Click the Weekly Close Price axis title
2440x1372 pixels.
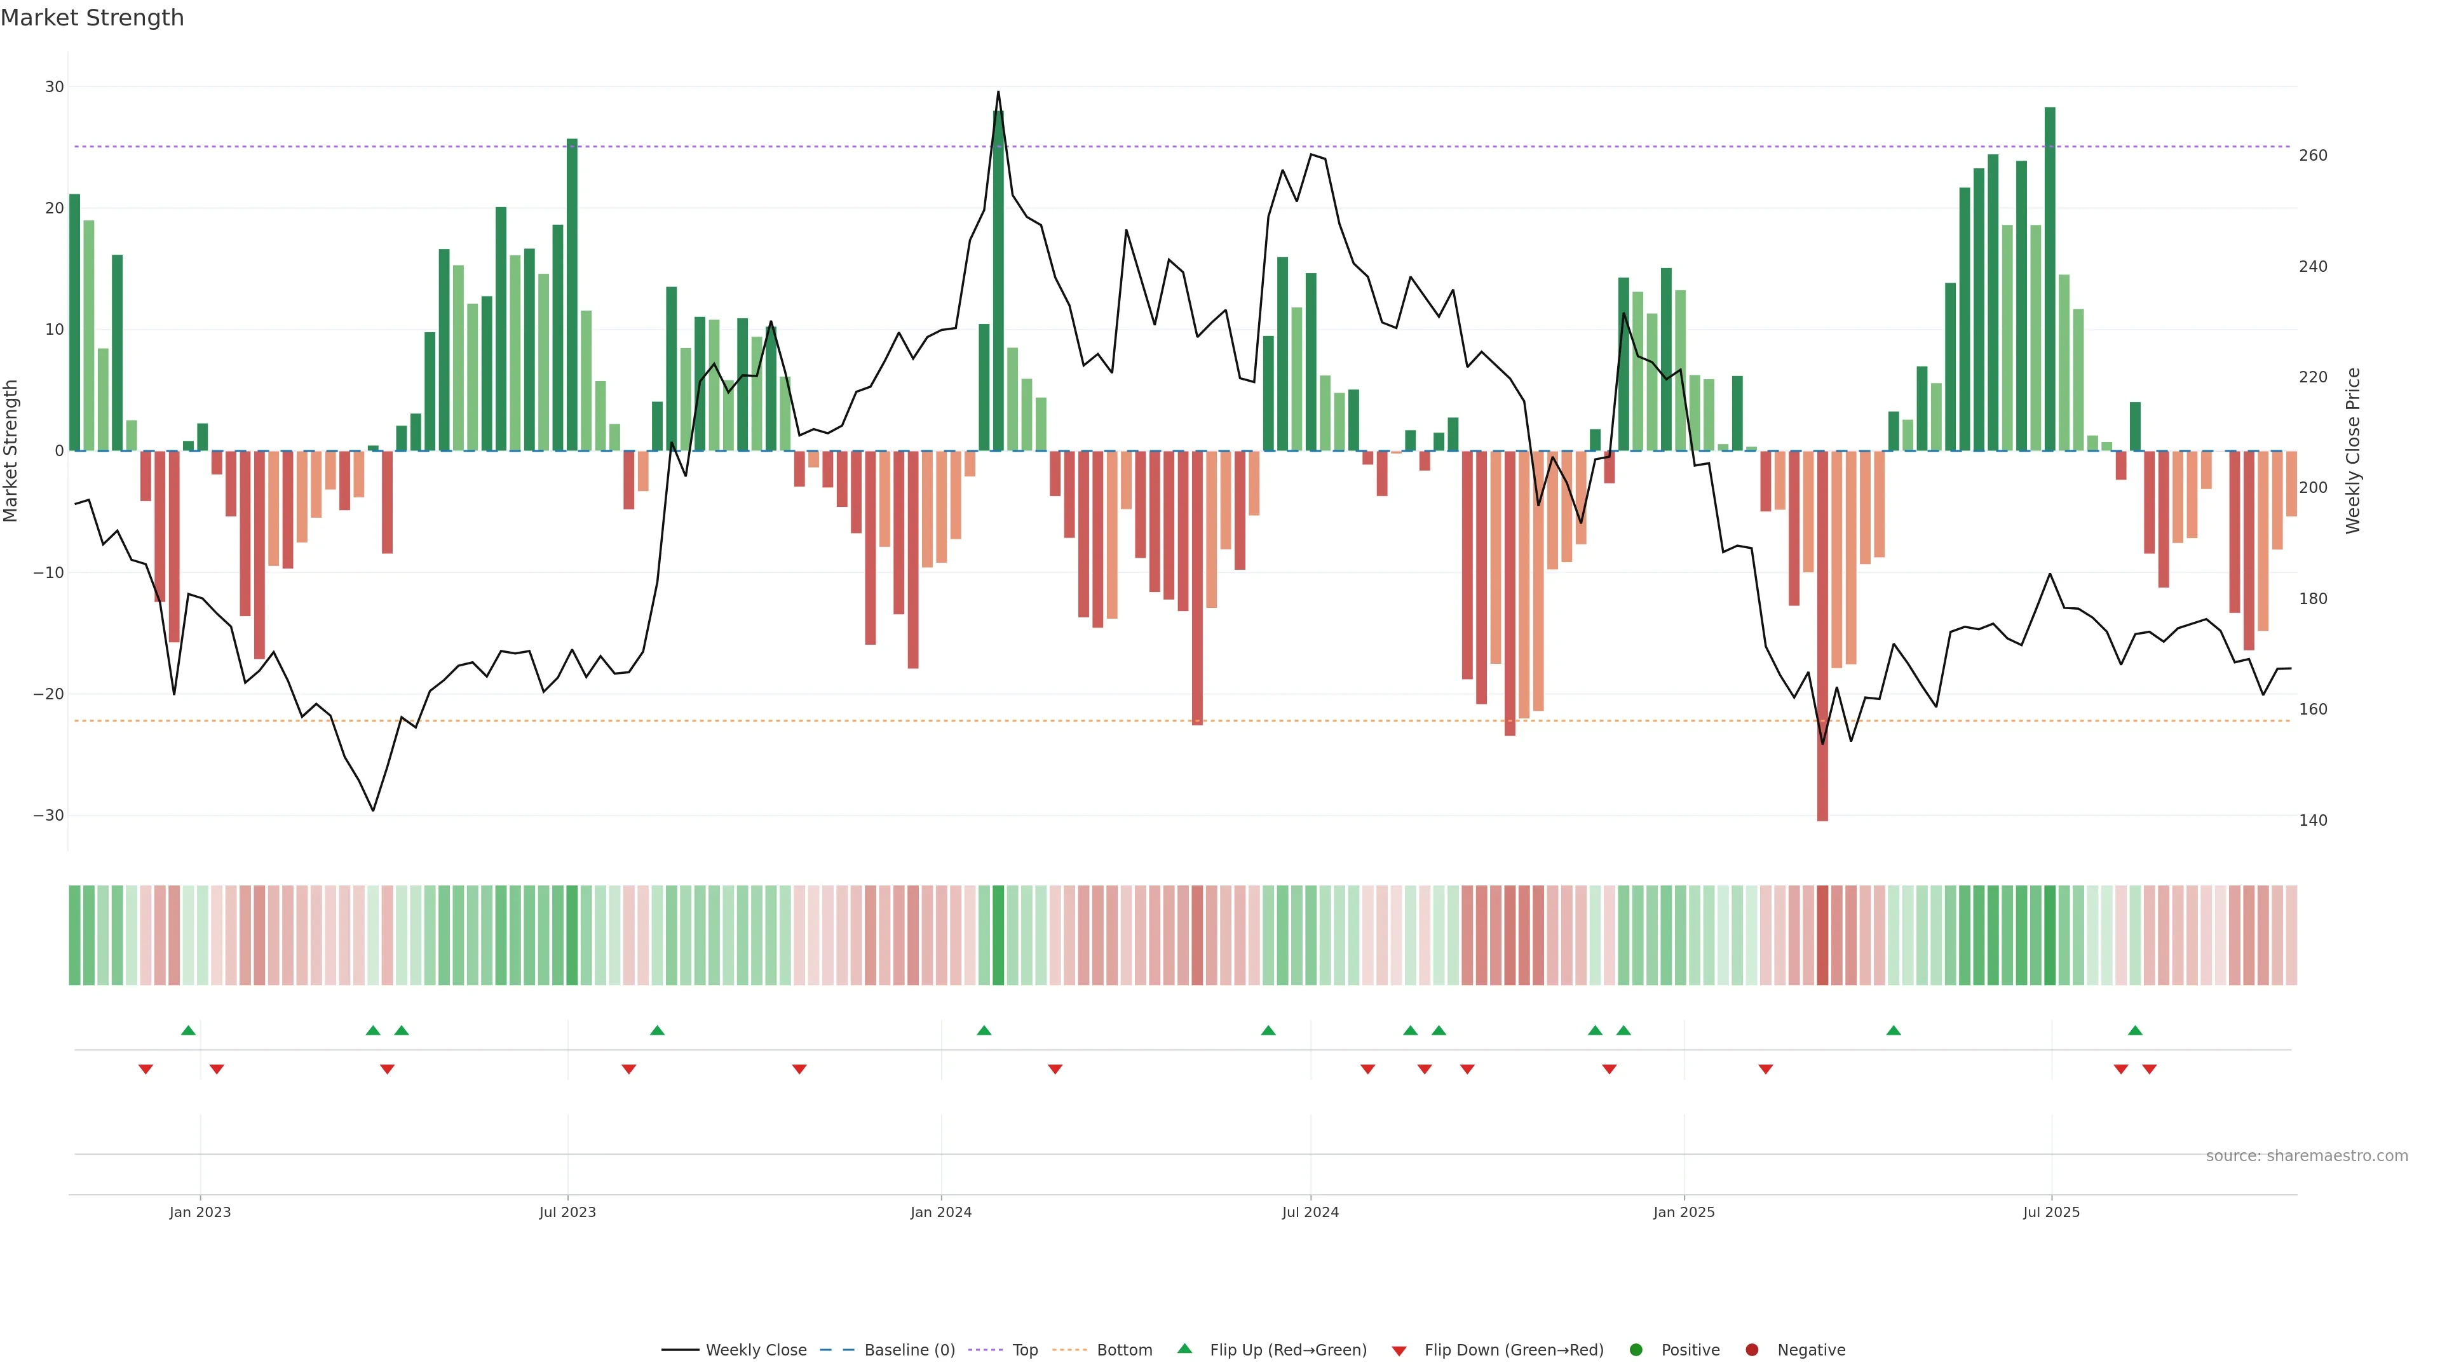(2353, 451)
